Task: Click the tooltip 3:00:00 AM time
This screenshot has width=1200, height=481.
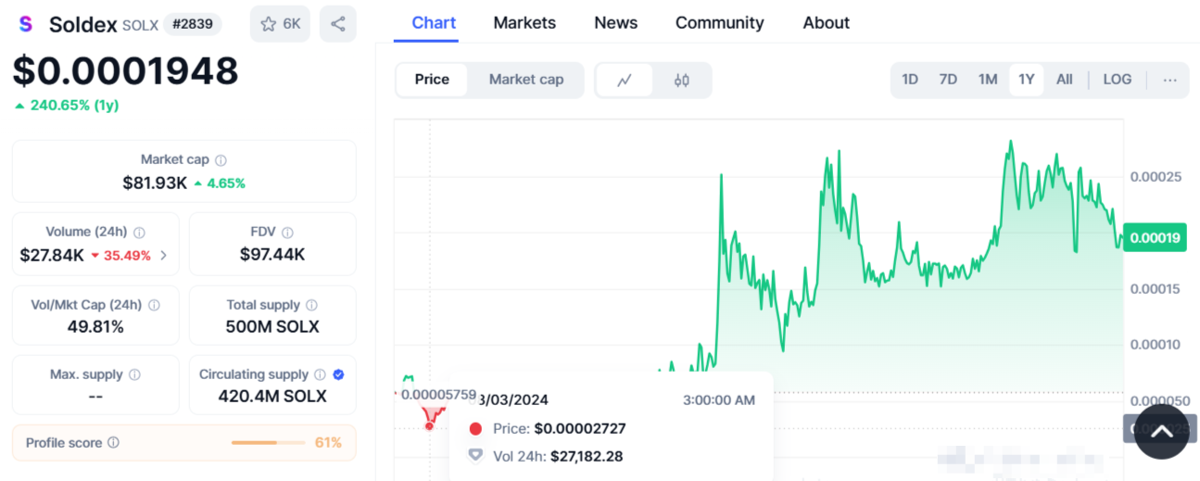Action: [719, 400]
